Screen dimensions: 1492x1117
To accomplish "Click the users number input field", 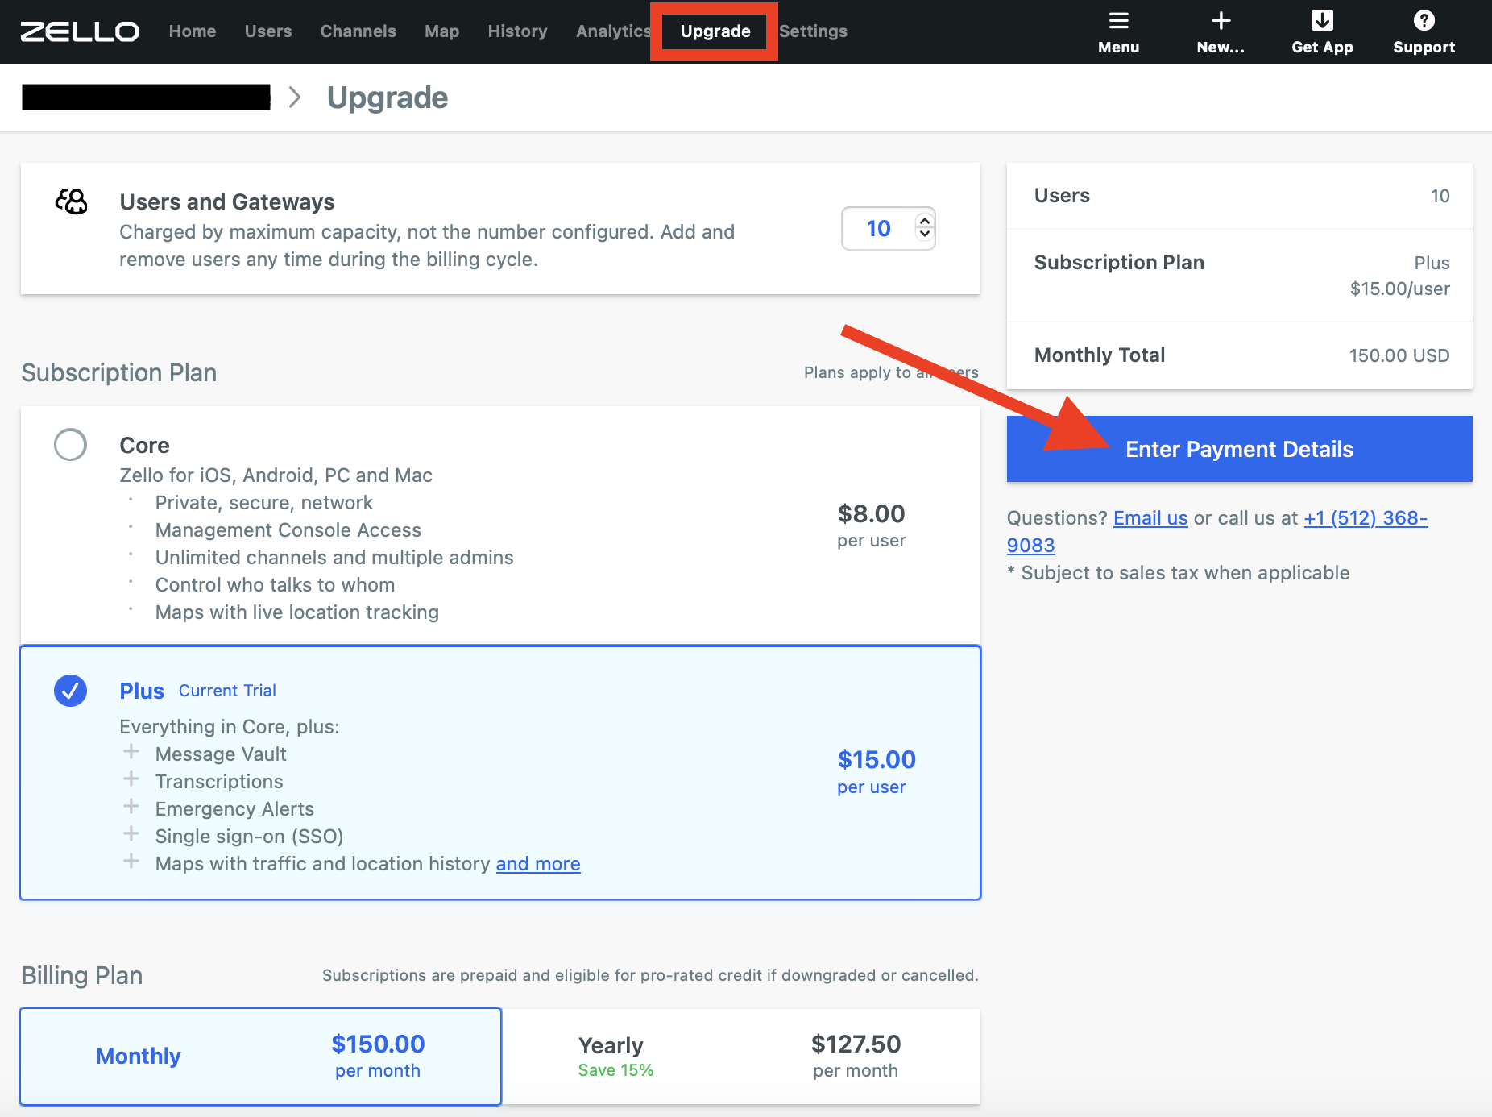I will [x=878, y=229].
